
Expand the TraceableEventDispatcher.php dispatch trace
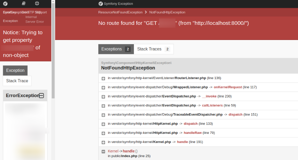point(104,115)
